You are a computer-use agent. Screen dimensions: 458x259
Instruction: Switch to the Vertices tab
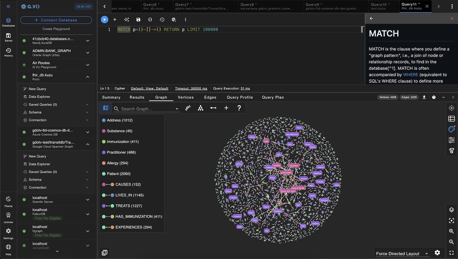tap(185, 97)
